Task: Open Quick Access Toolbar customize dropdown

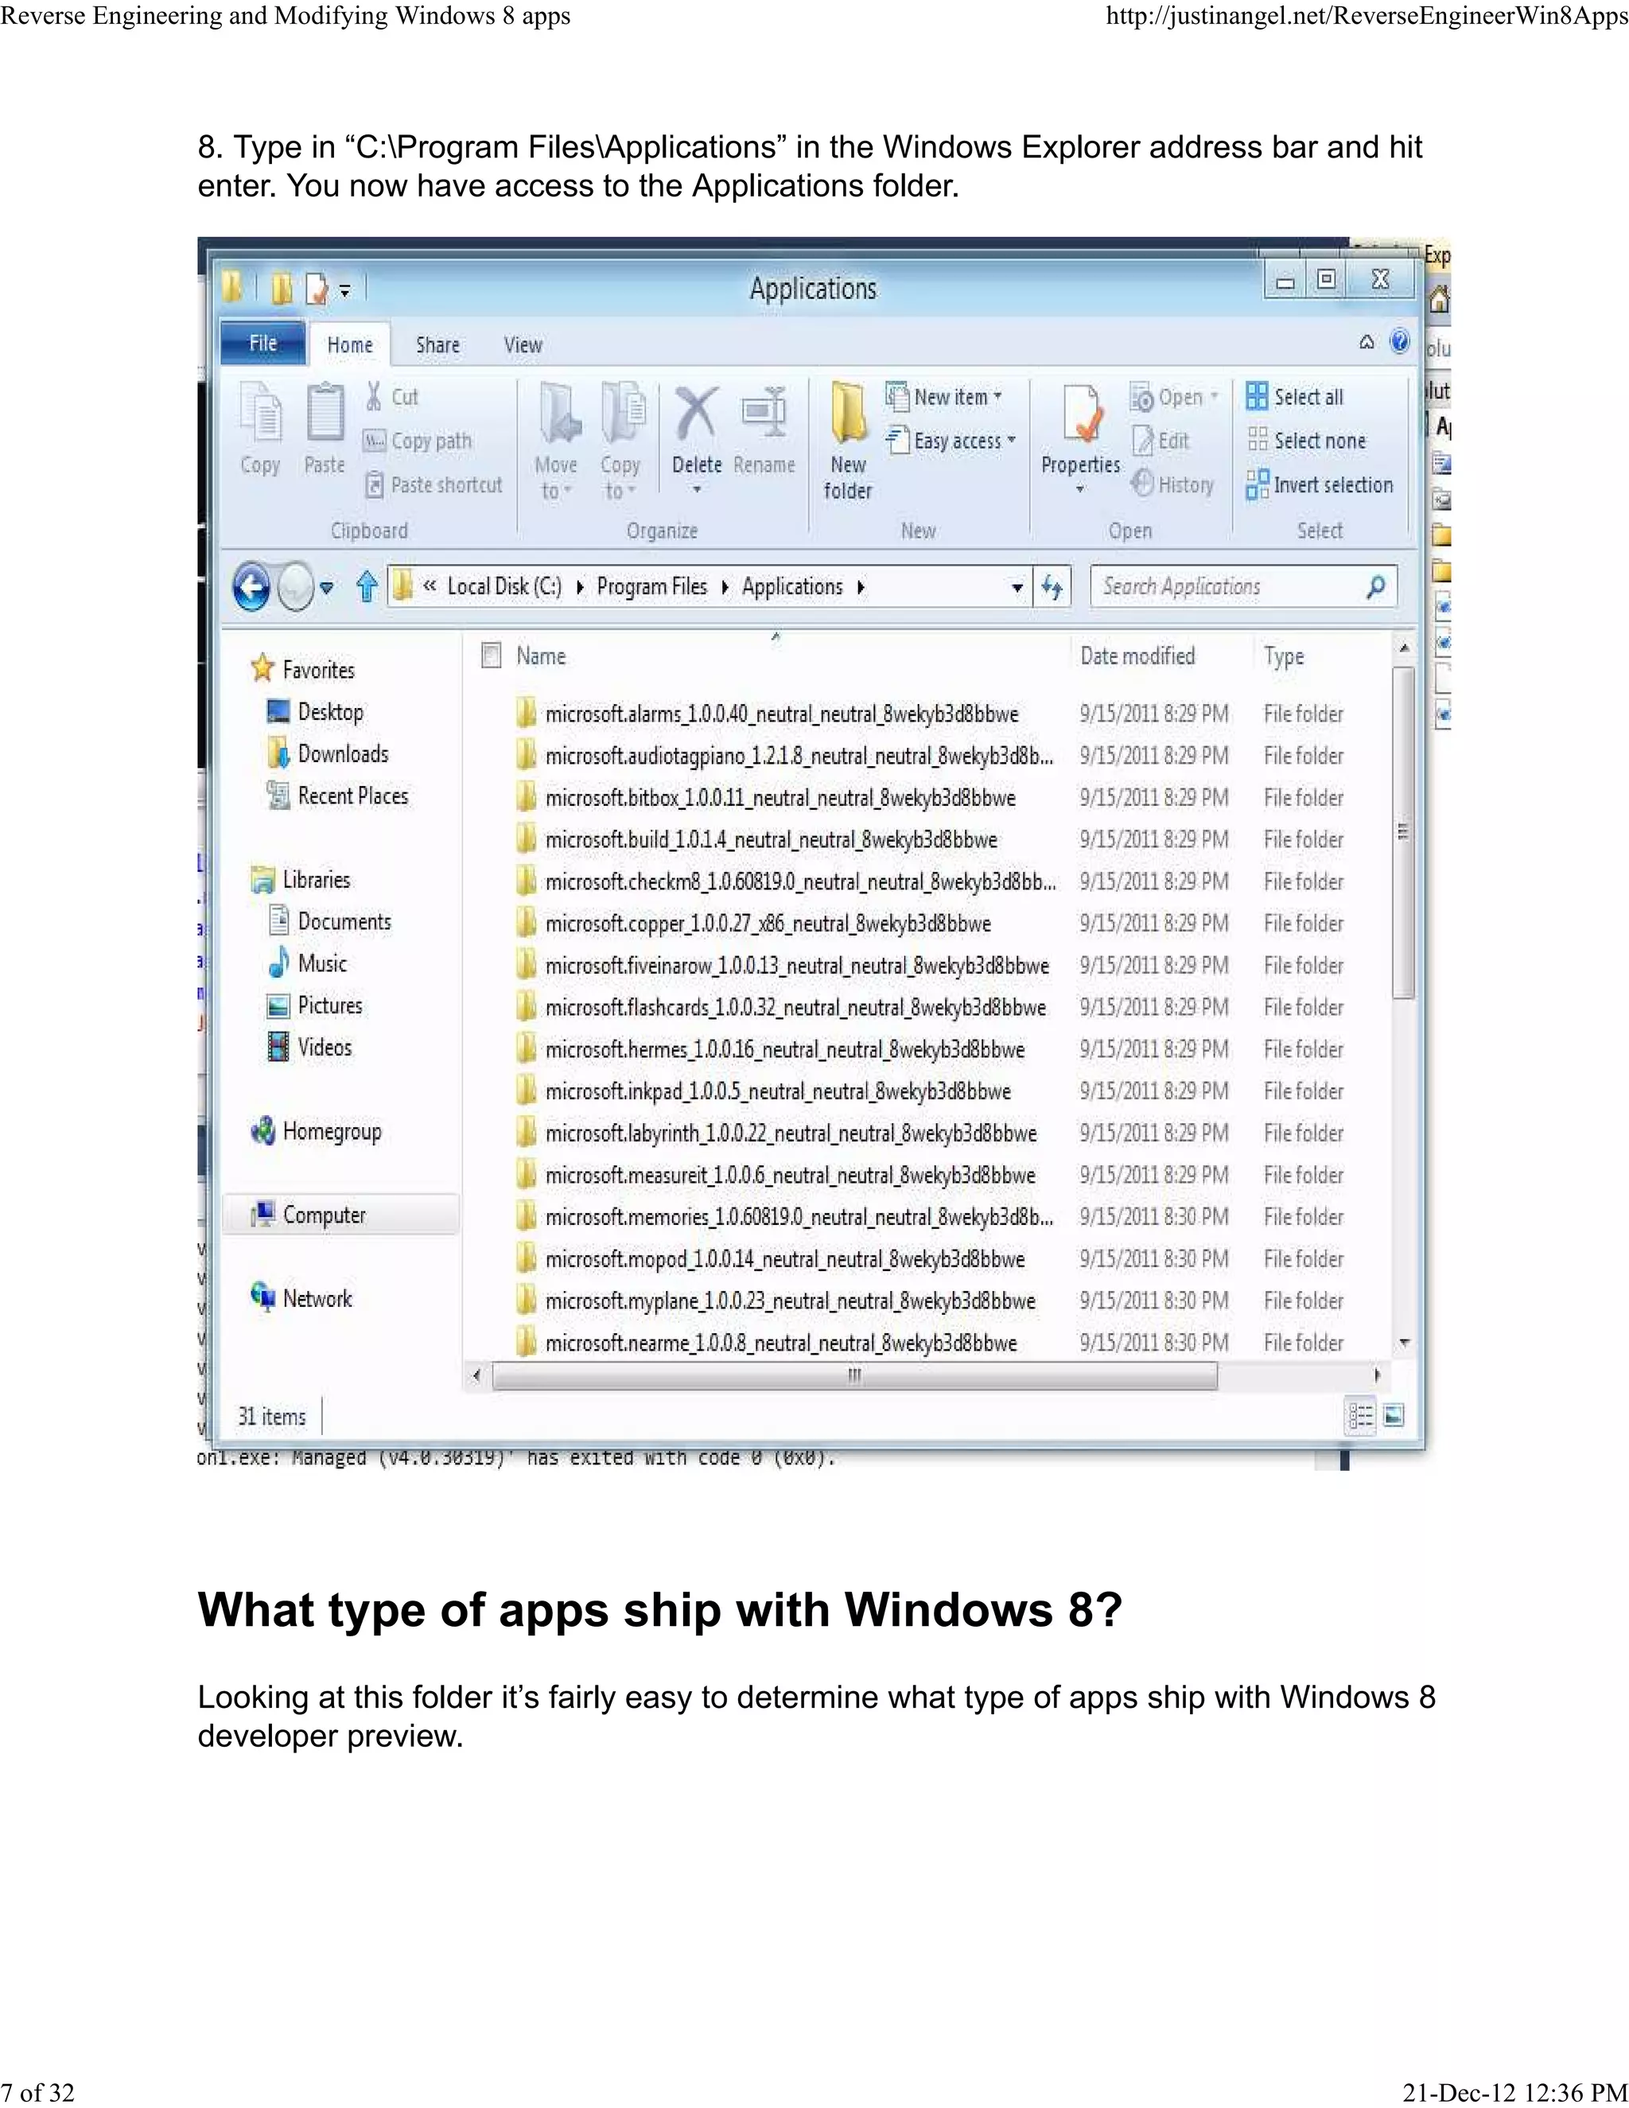Action: (x=344, y=290)
